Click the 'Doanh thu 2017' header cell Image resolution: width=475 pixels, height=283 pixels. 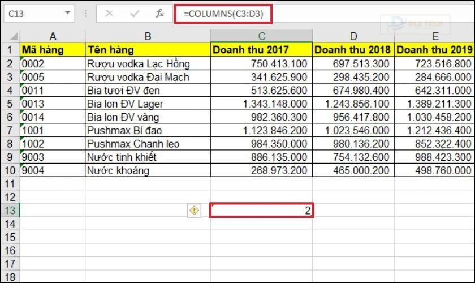tap(262, 50)
